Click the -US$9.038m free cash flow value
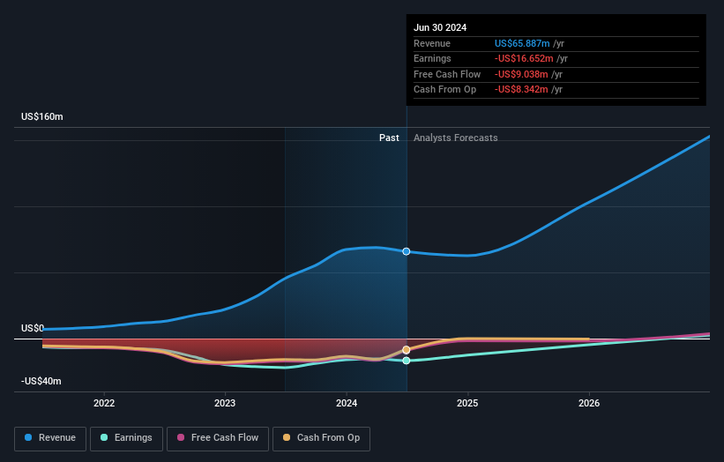Viewport: 724px width, 462px height. coord(521,74)
